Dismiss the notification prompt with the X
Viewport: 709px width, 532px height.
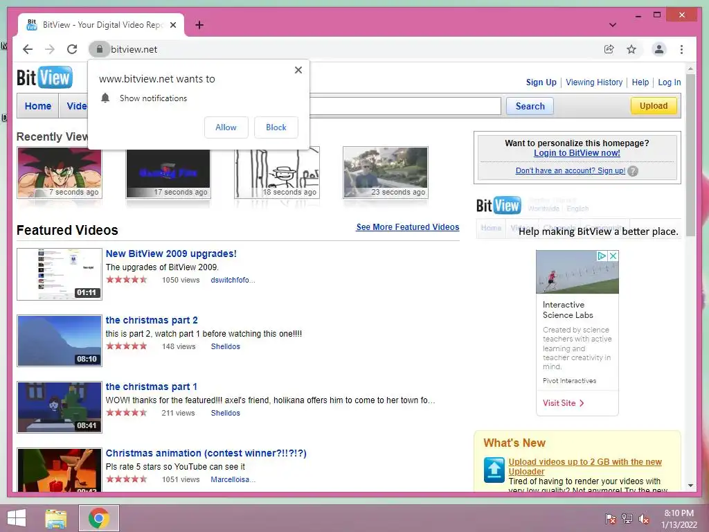click(x=298, y=70)
